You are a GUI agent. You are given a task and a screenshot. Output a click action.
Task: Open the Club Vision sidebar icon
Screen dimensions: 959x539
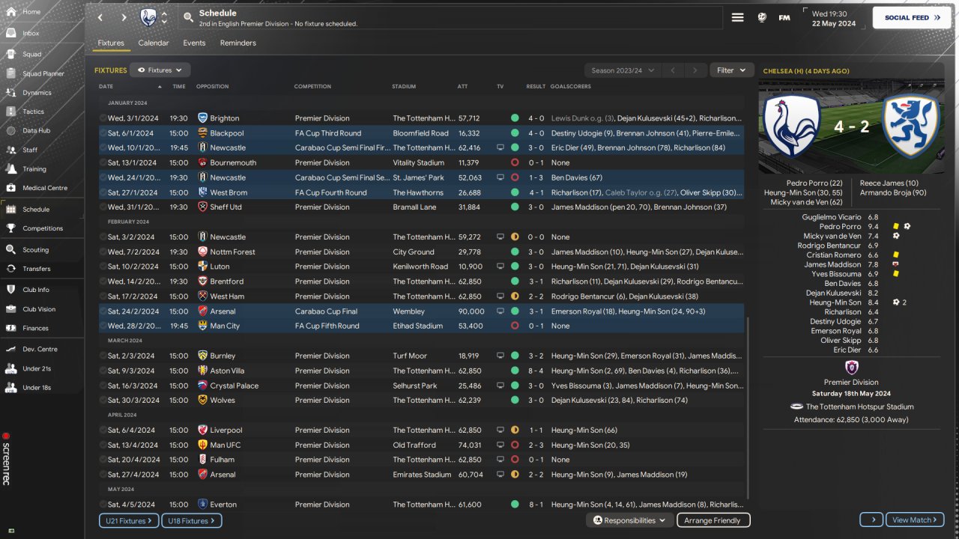click(x=10, y=309)
